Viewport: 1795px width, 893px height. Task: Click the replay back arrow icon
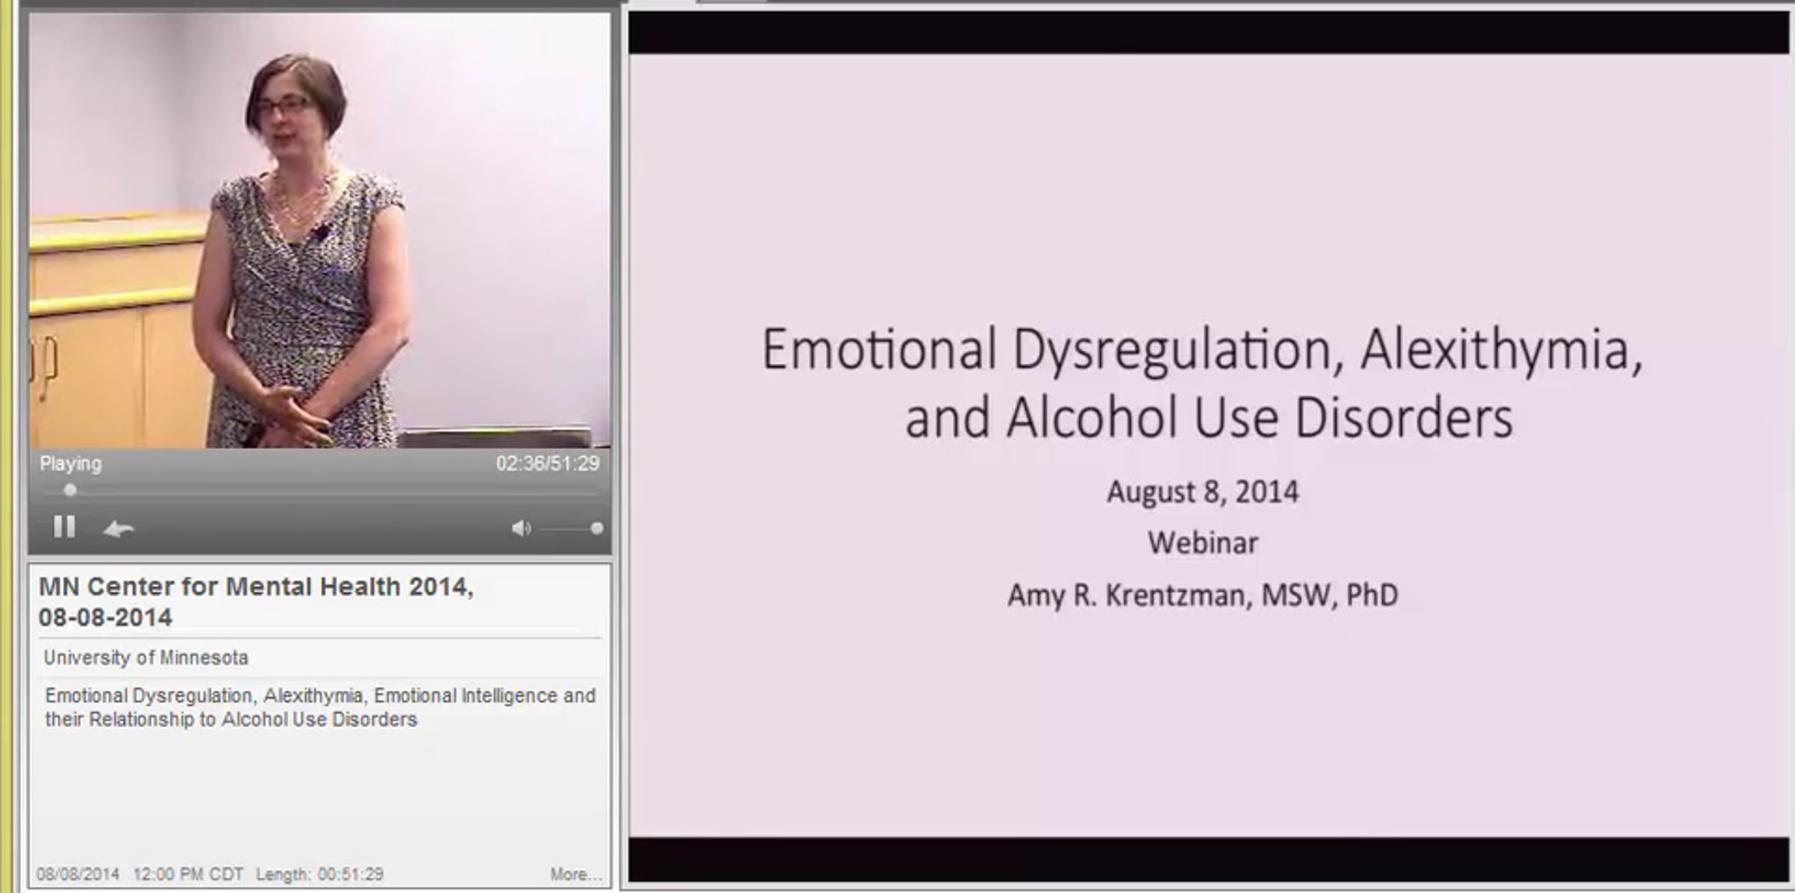coord(118,529)
